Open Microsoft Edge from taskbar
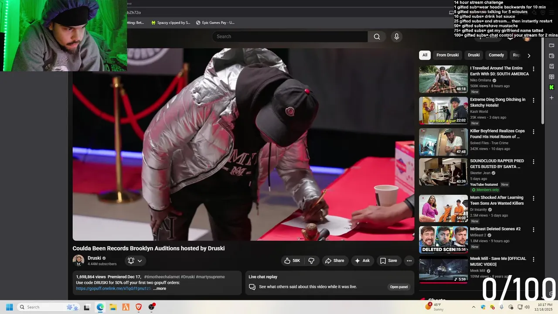This screenshot has width=558, height=314. click(x=100, y=307)
